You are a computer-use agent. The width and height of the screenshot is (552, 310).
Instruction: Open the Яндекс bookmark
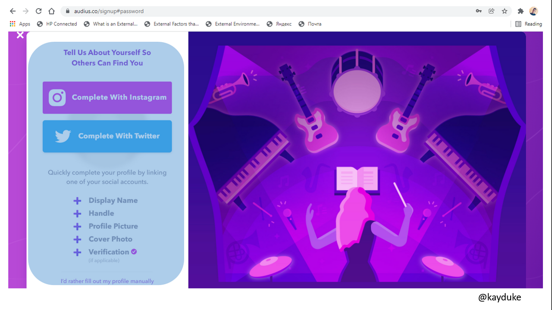[279, 24]
